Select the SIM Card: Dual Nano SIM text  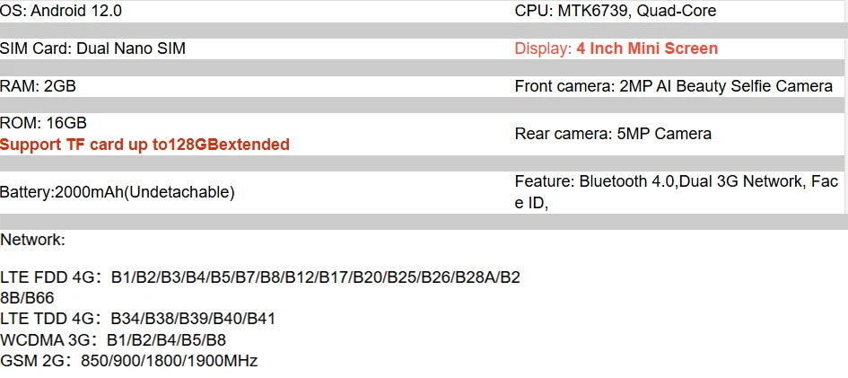pyautogui.click(x=92, y=48)
